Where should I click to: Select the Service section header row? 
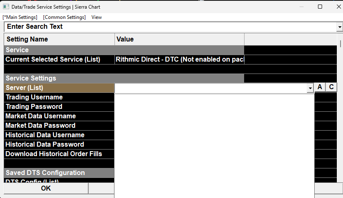coord(124,50)
